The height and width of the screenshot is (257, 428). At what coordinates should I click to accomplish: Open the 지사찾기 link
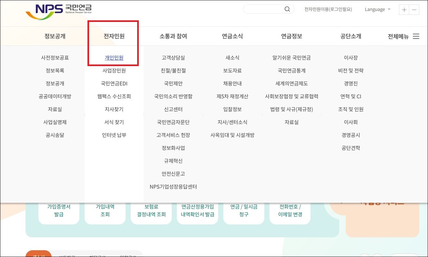(x=114, y=109)
